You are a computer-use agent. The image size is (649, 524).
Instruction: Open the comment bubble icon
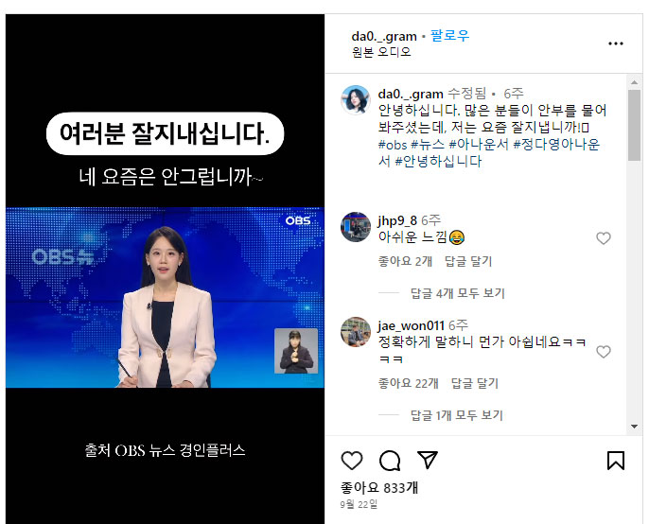pyautogui.click(x=390, y=461)
